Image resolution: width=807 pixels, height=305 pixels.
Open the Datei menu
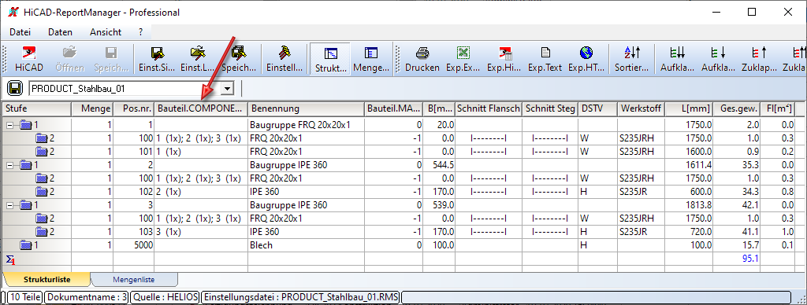point(20,31)
